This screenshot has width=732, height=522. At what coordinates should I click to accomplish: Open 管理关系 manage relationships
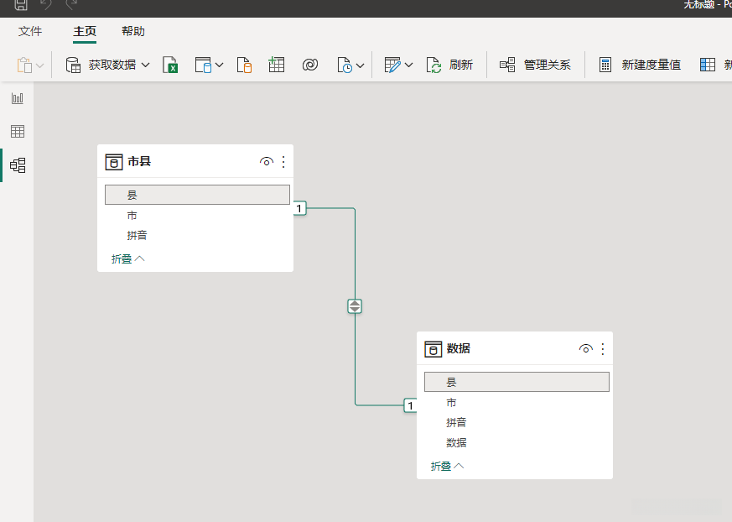(536, 65)
